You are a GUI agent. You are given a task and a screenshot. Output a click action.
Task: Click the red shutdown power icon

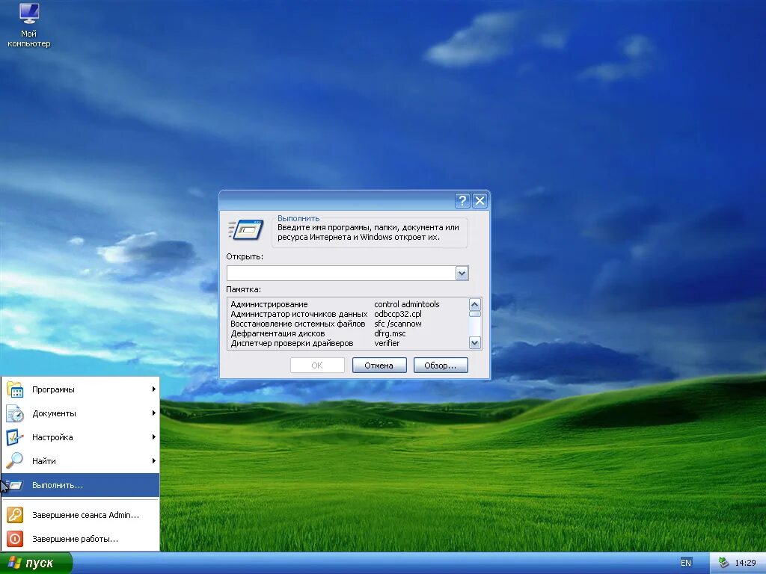click(15, 539)
